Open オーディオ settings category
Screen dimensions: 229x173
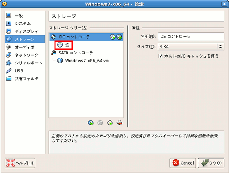coord(24,47)
